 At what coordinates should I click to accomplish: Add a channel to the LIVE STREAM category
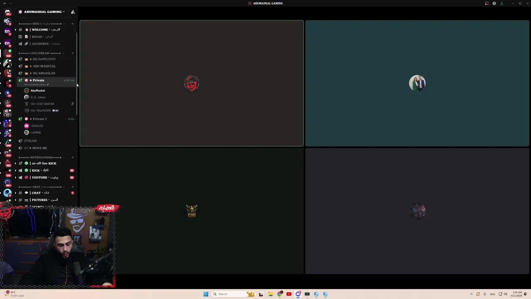tap(73, 53)
